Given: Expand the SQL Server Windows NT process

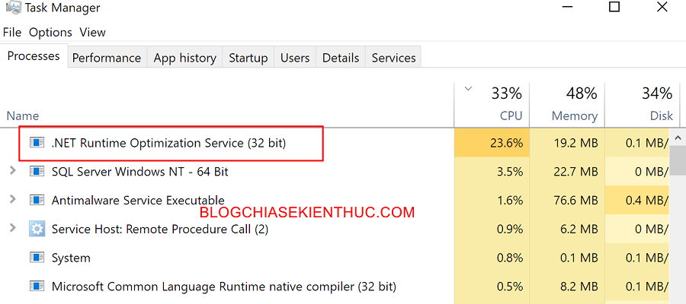Looking at the screenshot, I should tap(13, 171).
